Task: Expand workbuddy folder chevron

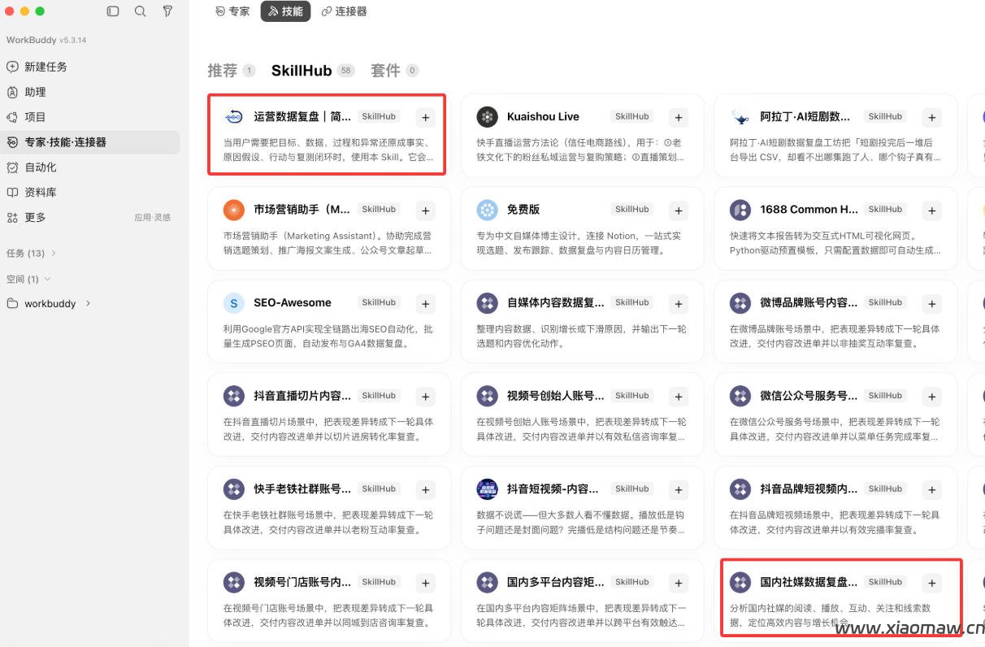Action: click(x=88, y=303)
